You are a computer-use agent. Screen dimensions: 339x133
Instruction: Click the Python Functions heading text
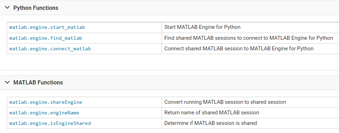36,8
